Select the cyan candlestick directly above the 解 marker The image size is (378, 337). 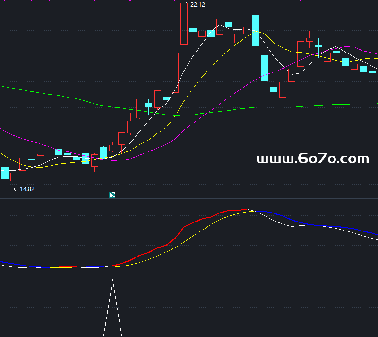(103, 152)
